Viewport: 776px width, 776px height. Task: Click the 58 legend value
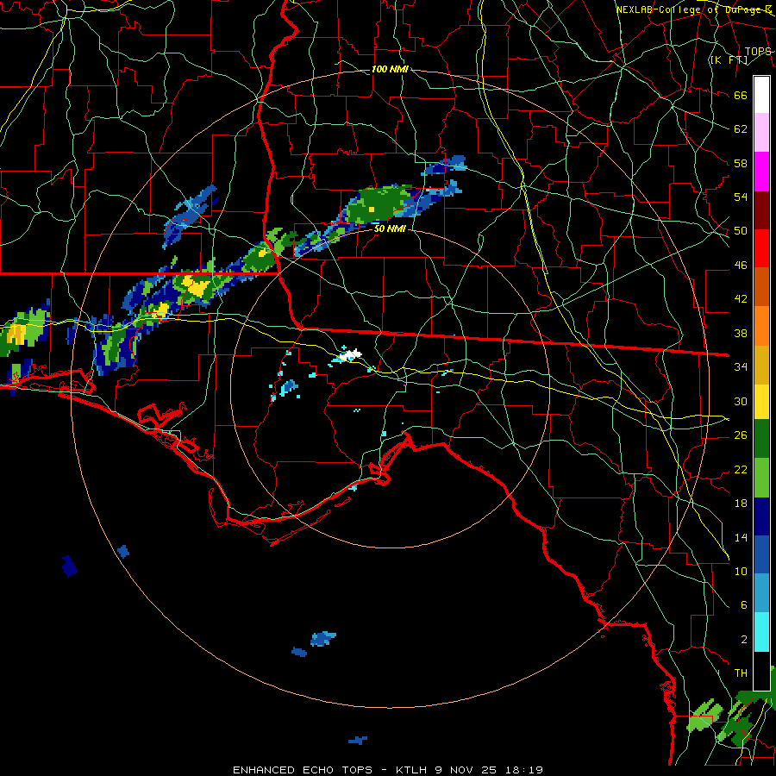point(741,163)
